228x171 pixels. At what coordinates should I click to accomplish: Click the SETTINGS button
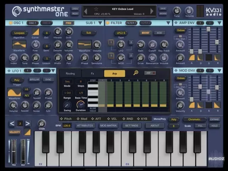click(131, 126)
